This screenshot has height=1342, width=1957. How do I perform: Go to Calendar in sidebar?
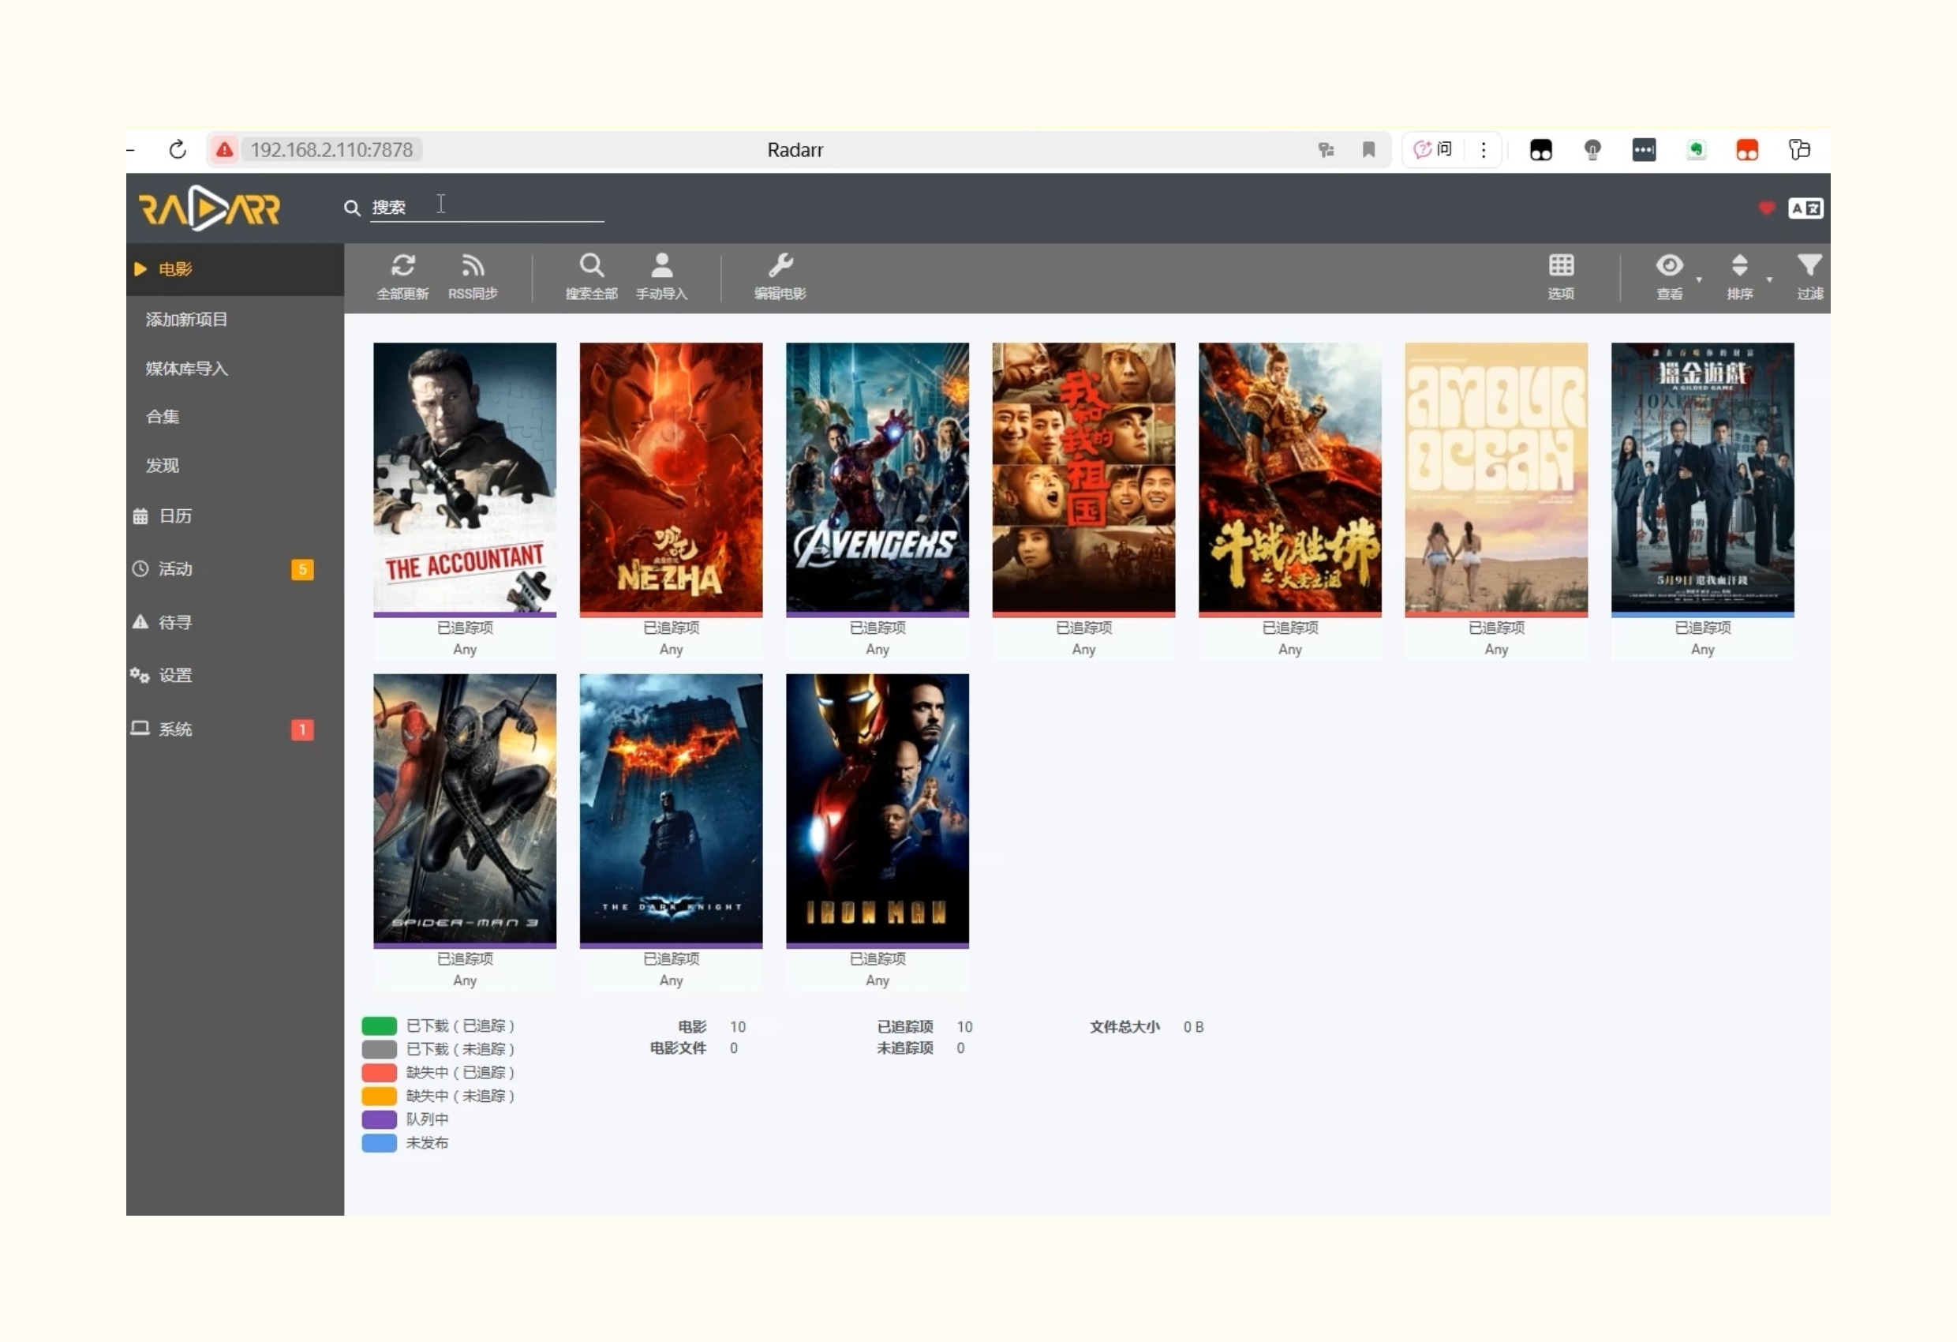click(175, 516)
